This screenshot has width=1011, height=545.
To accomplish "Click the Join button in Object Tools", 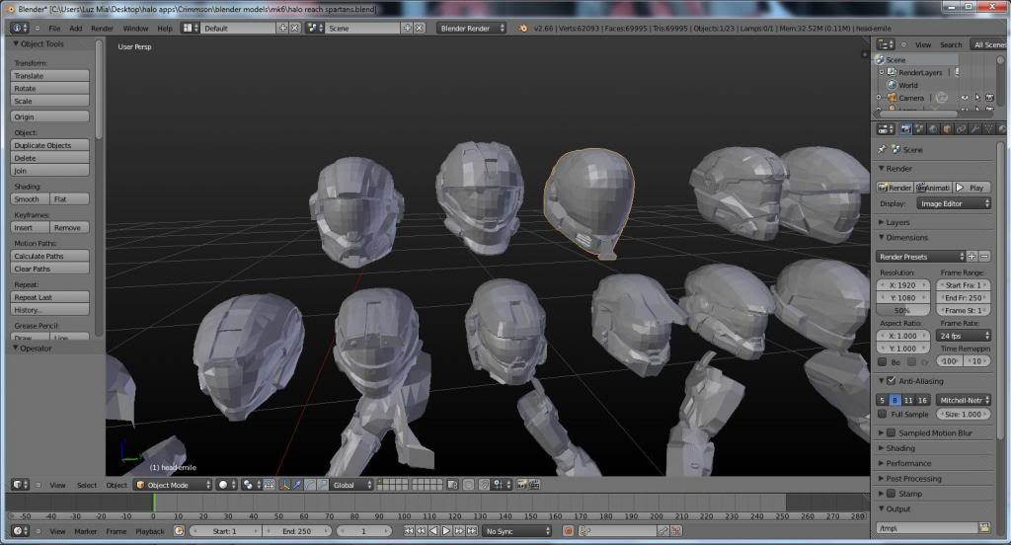I will (x=49, y=171).
